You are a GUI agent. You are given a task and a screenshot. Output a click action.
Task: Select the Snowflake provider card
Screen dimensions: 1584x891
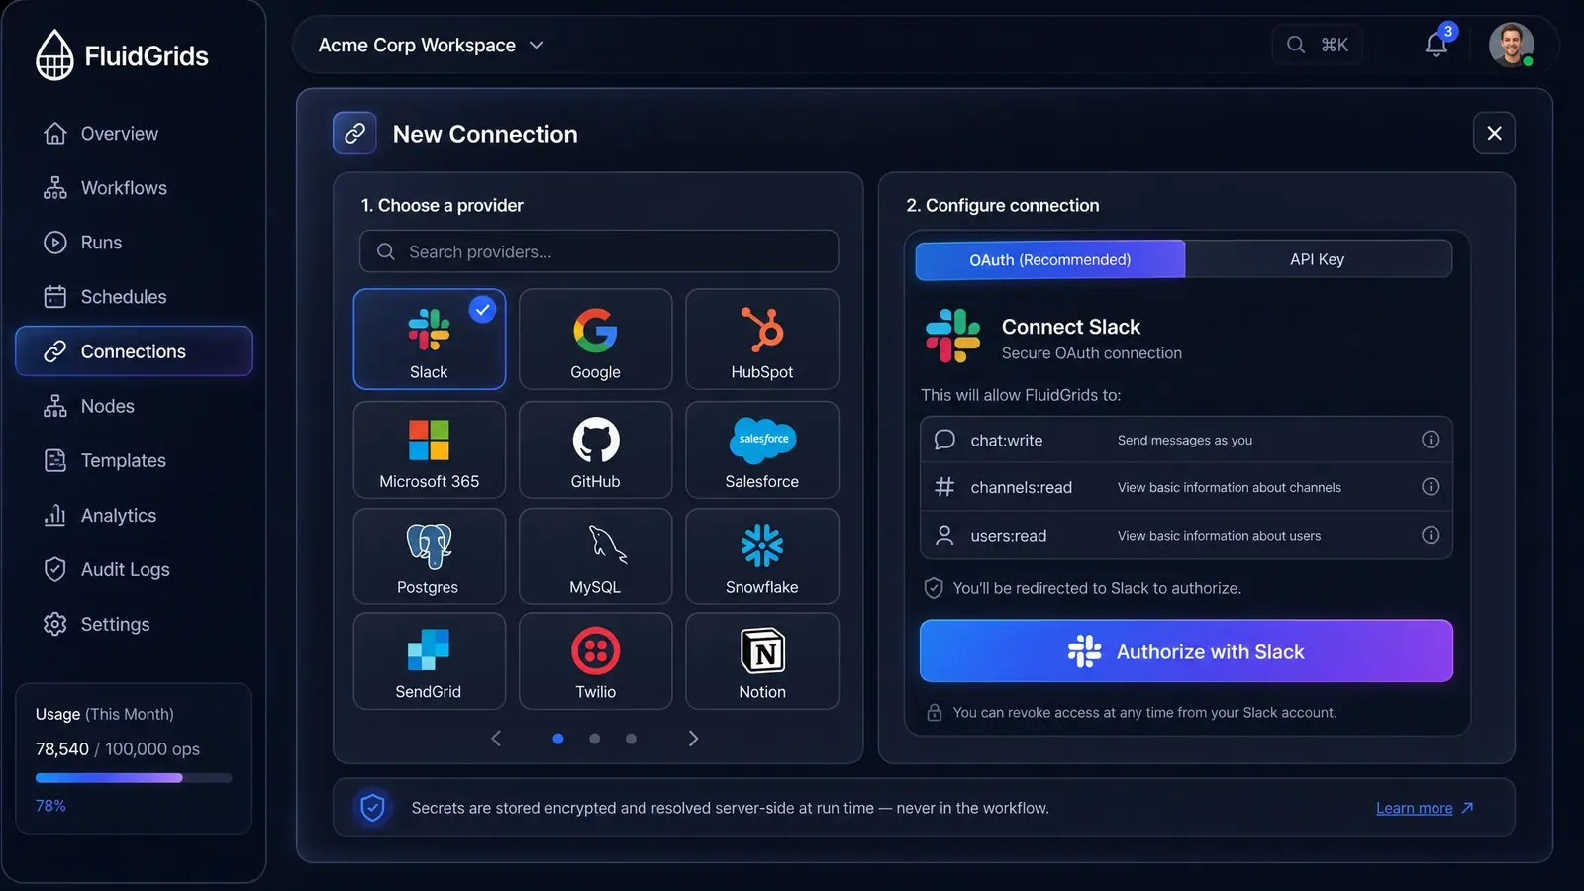point(761,556)
